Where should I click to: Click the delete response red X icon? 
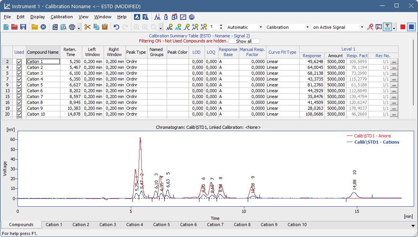[370, 27]
